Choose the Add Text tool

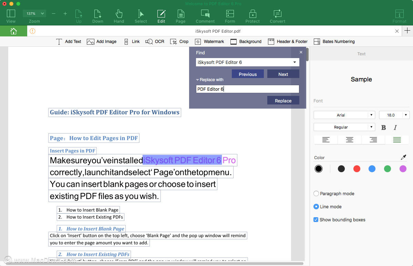click(x=69, y=42)
